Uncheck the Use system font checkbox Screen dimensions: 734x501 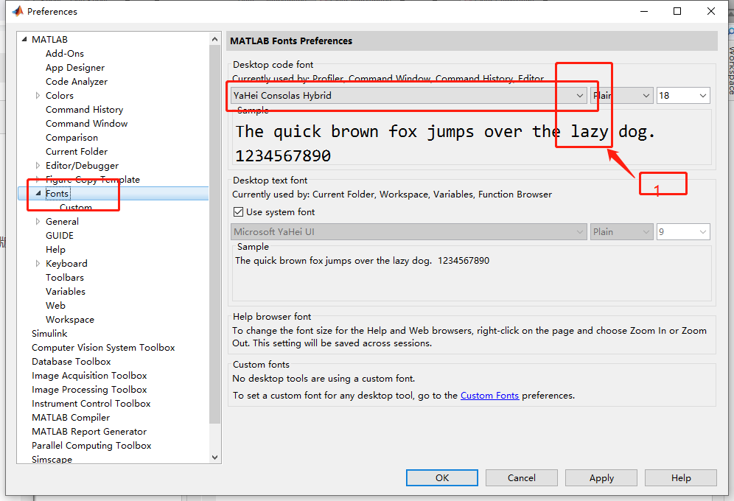click(x=238, y=212)
